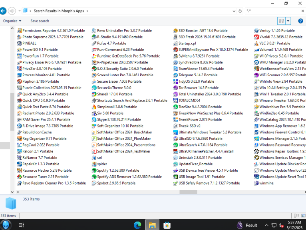Click the SoftMaker Office 2024_TextMaker icon
The image size is (306, 230).
pos(94,151)
